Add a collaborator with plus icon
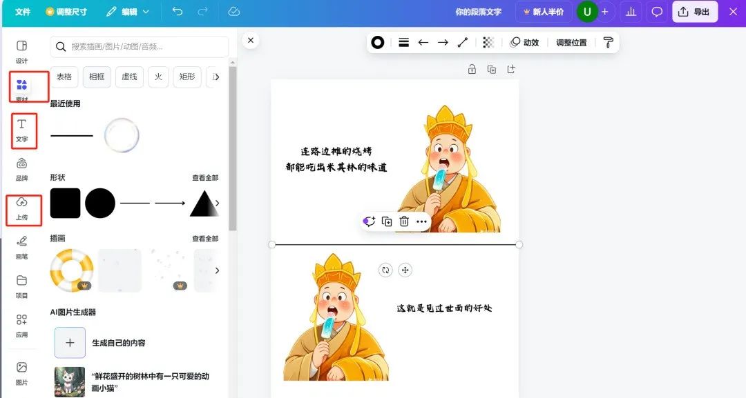The height and width of the screenshot is (398, 746). coord(604,12)
